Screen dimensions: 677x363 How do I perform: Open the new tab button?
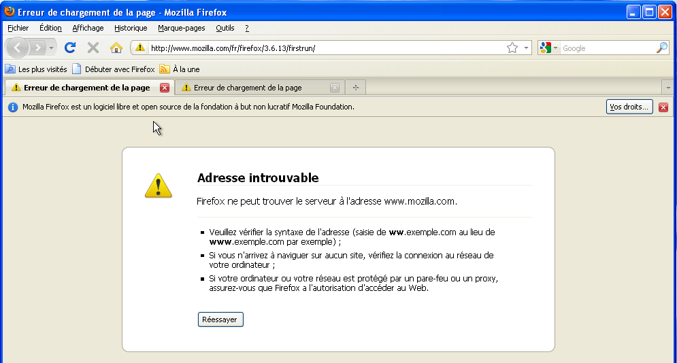click(355, 88)
